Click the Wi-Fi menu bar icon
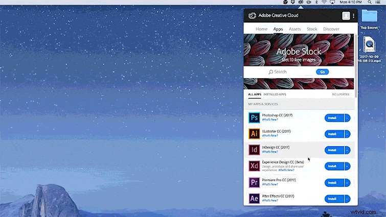Screen dimensions: 386x217 324,2
